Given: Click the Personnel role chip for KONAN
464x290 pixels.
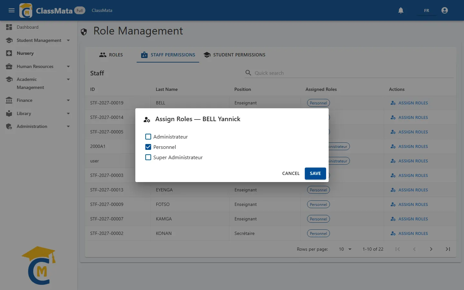Looking at the screenshot, I should tap(318, 233).
